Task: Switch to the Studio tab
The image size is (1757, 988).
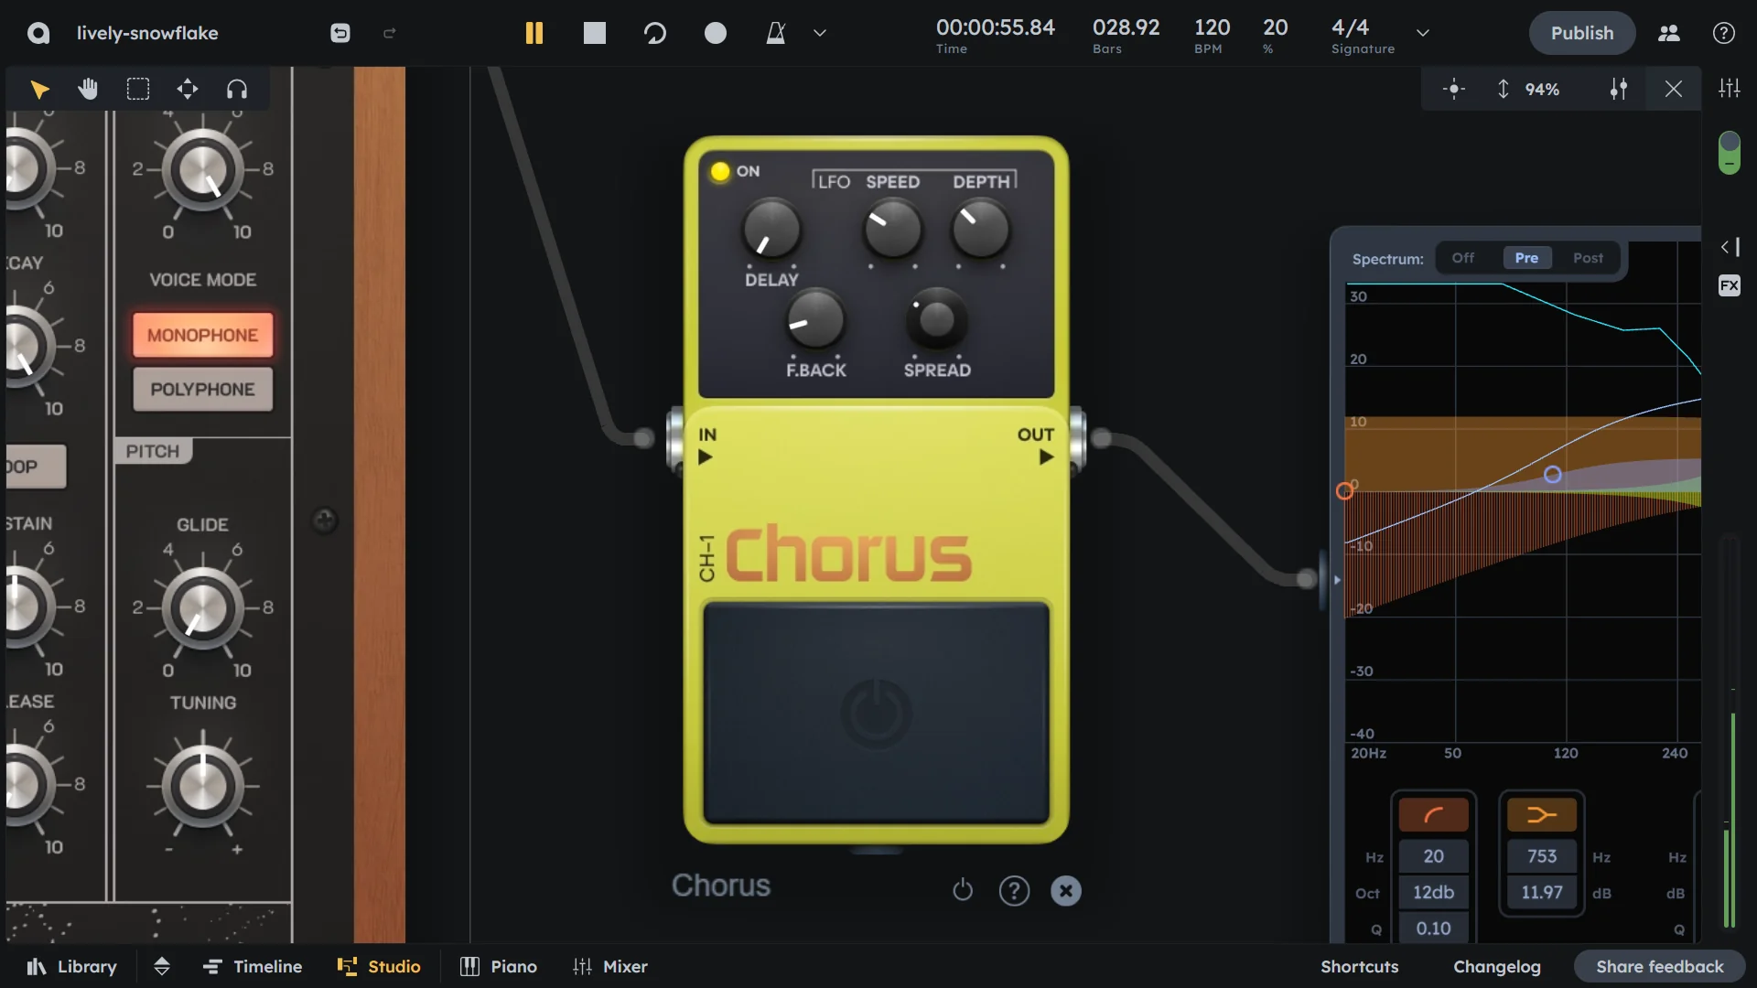Action: [x=379, y=966]
